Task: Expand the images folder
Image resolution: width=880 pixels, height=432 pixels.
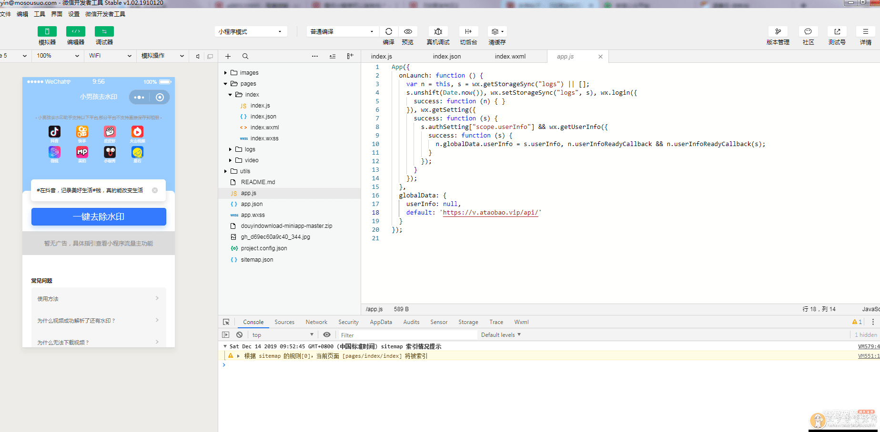Action: click(249, 73)
